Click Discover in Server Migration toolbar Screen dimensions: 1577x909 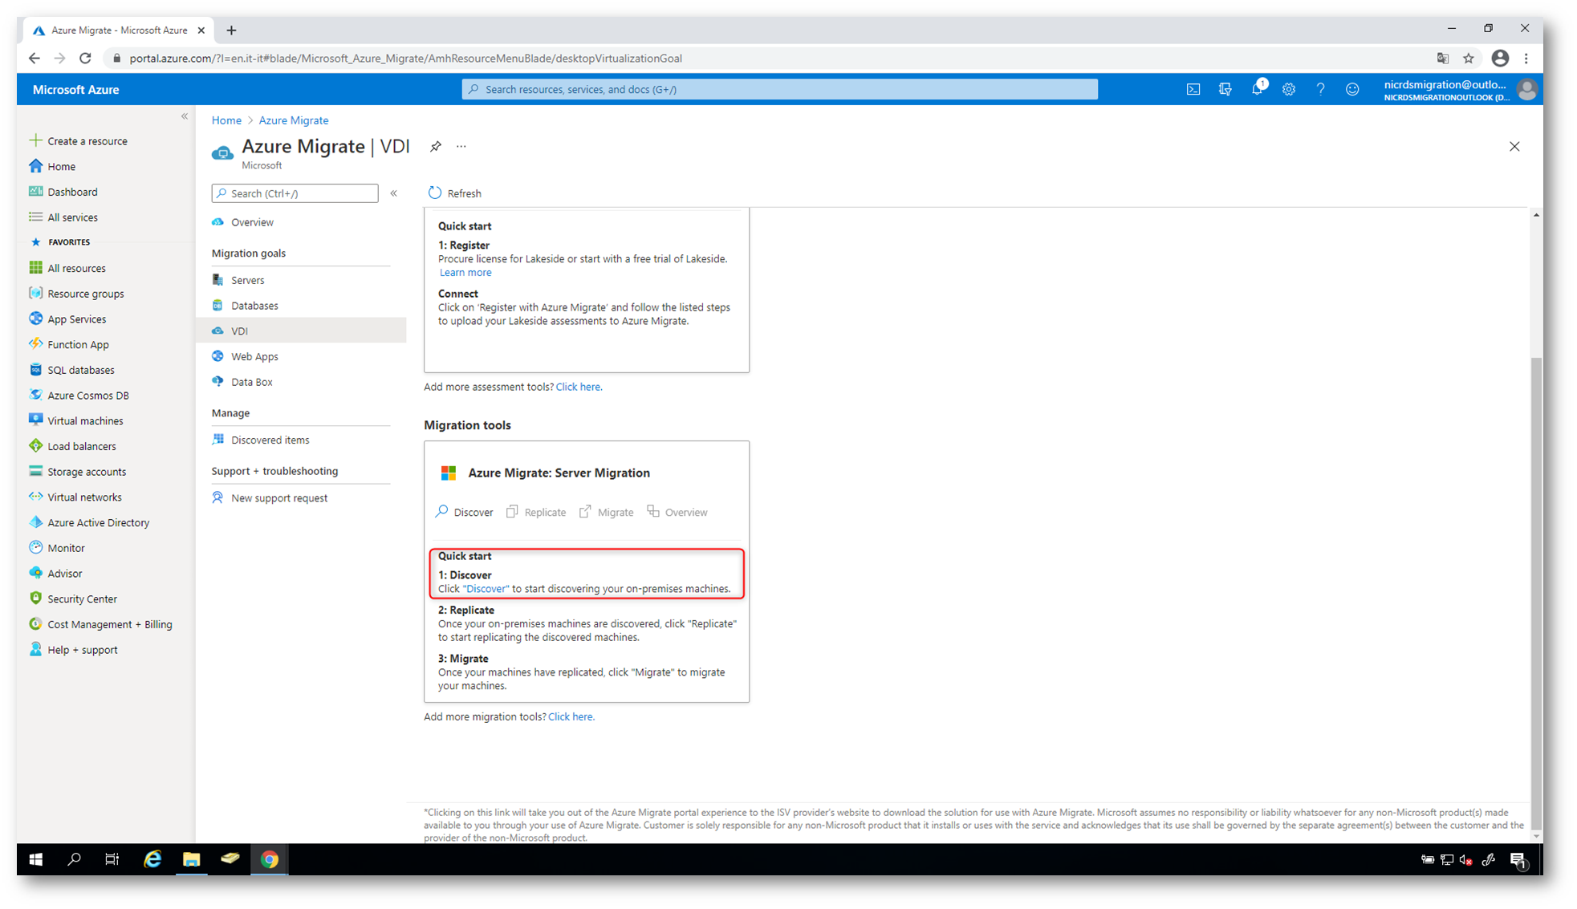pos(465,512)
